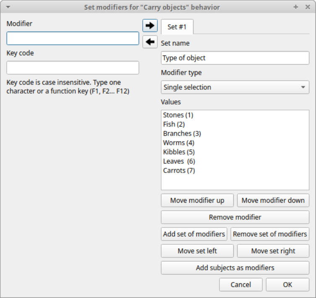Confirm the dialog with OK
Image resolution: width=316 pixels, height=298 pixels.
[x=287, y=285]
